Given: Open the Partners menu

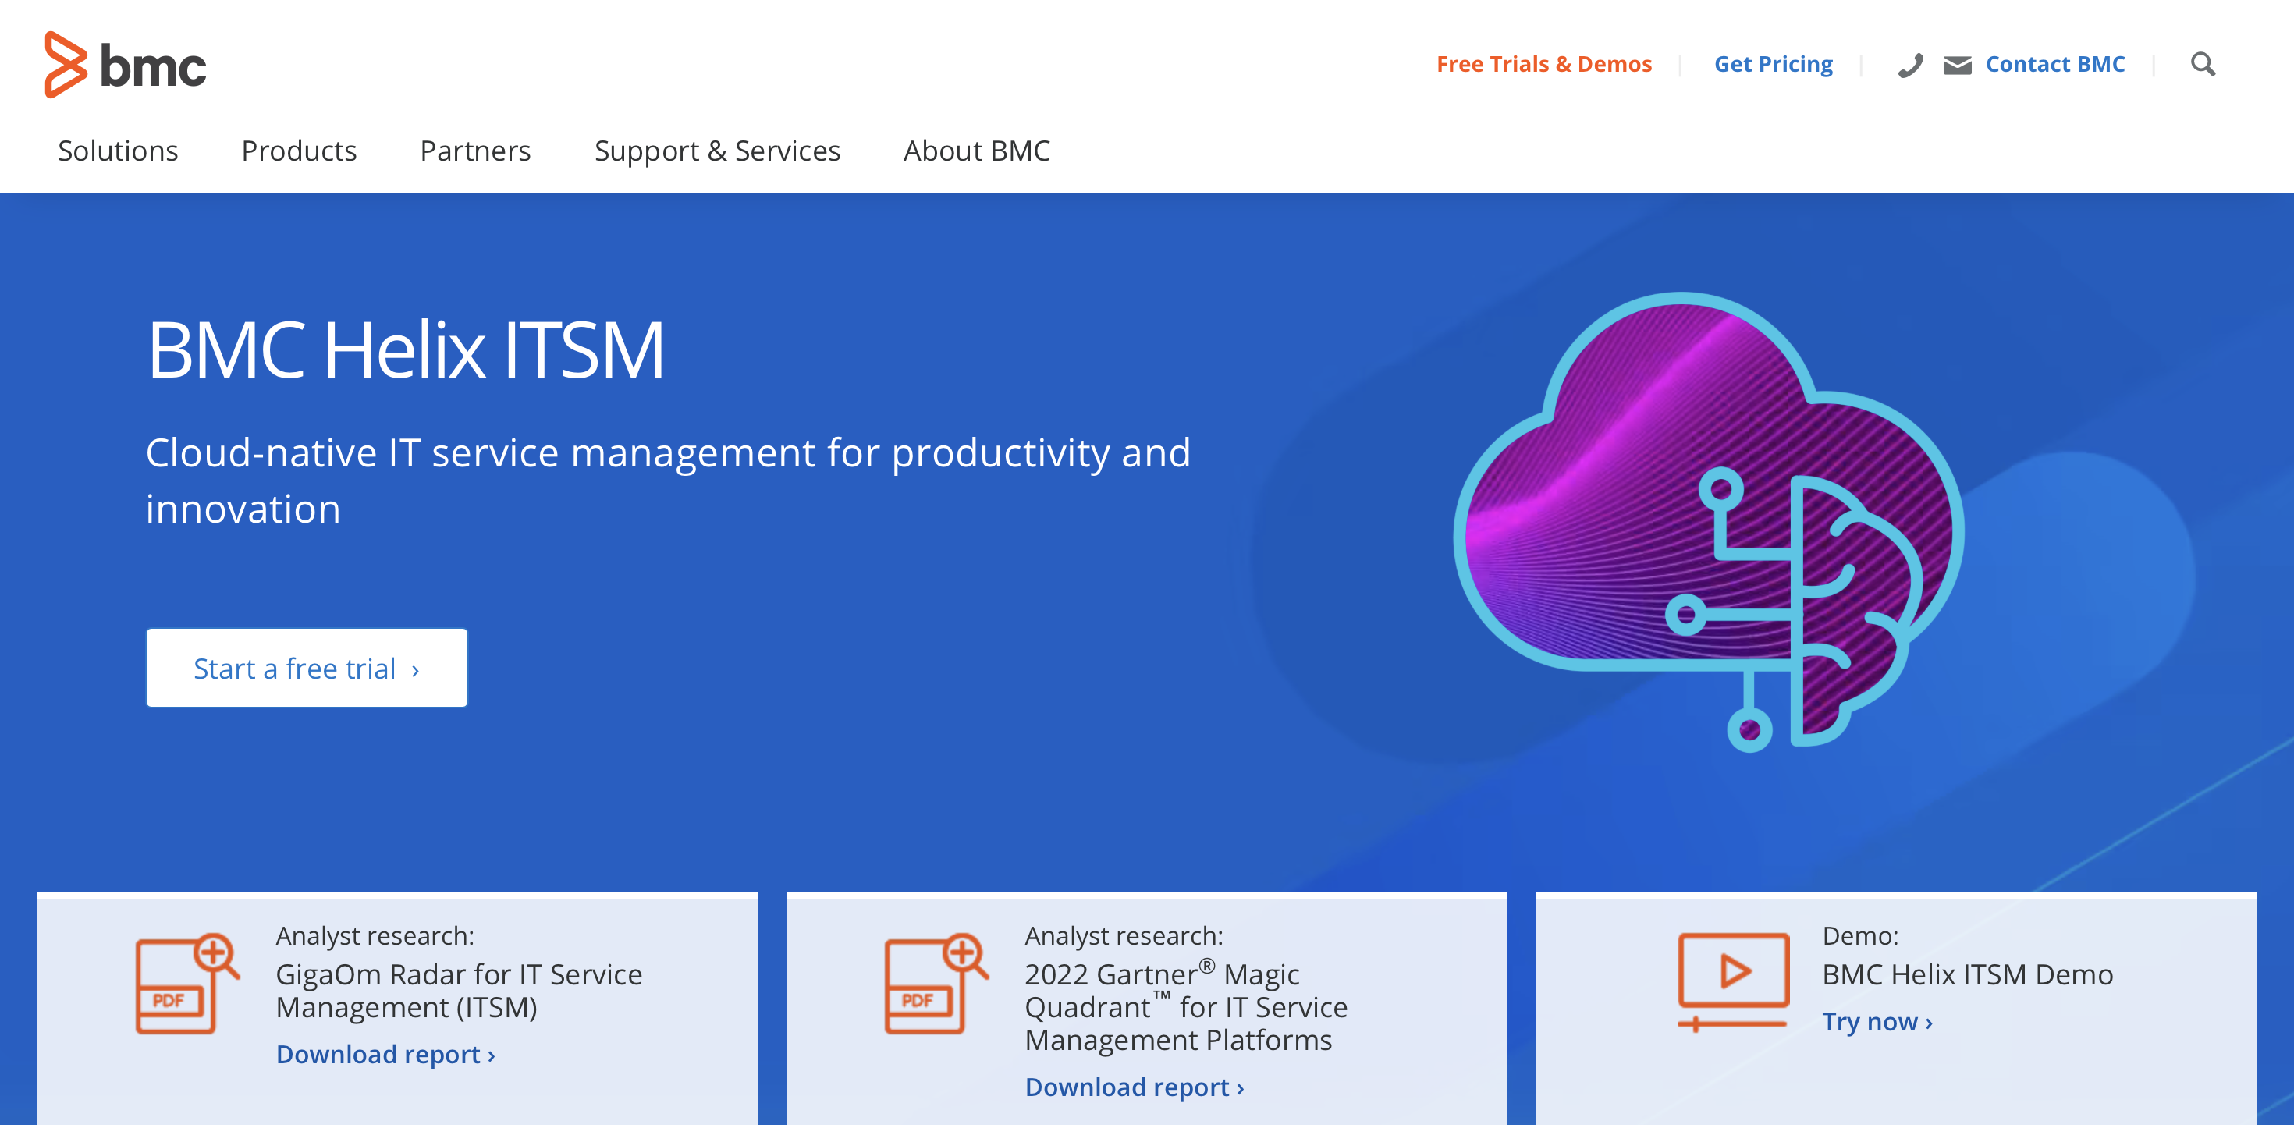Looking at the screenshot, I should point(475,151).
